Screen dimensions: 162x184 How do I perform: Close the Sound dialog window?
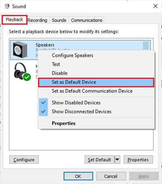156,6
